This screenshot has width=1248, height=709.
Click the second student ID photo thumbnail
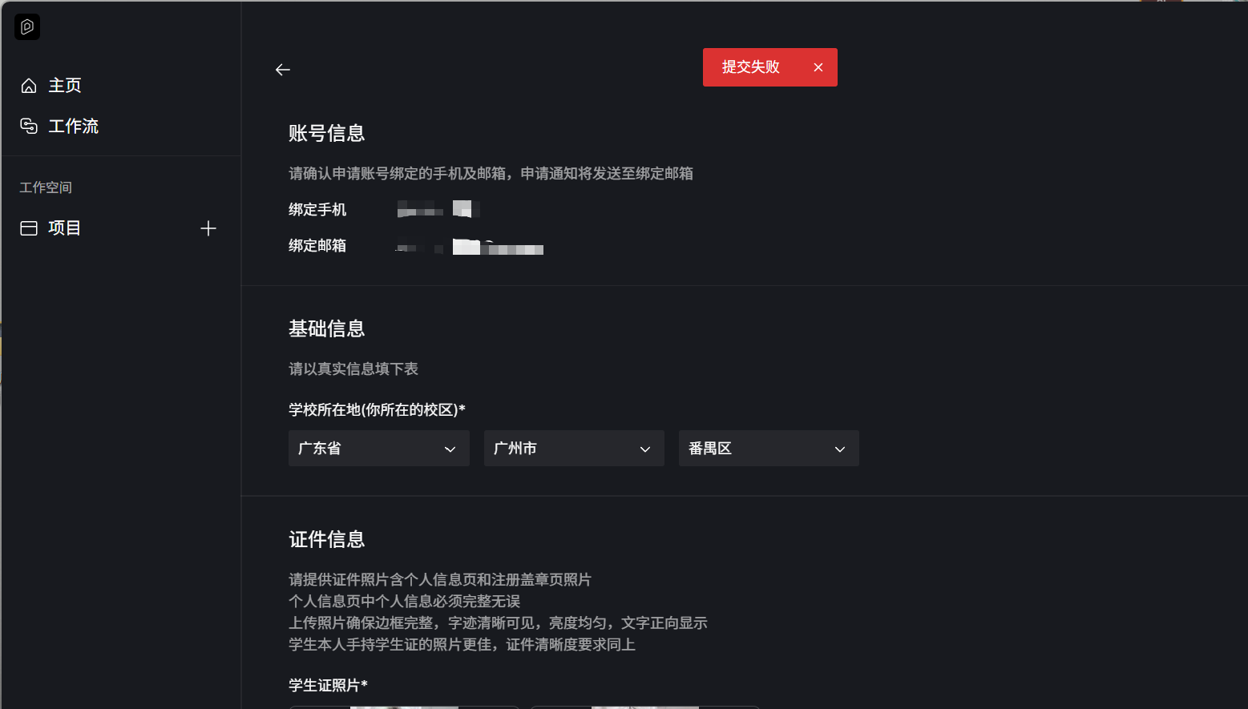(645, 707)
